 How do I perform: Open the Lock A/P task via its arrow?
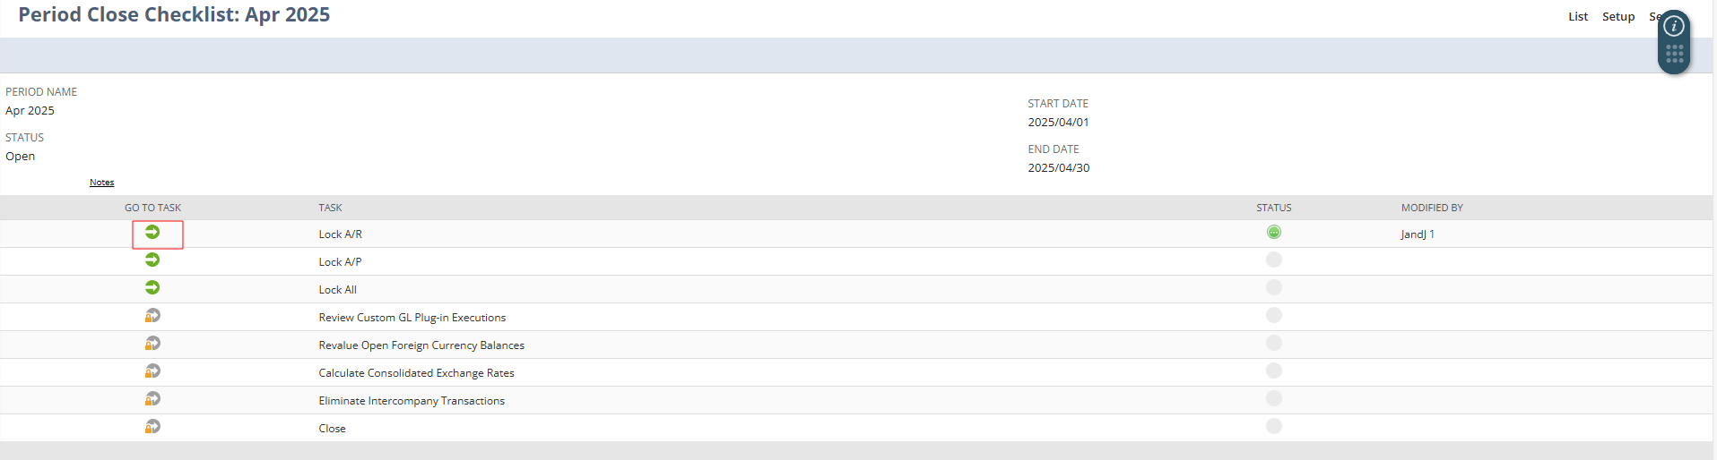(152, 260)
